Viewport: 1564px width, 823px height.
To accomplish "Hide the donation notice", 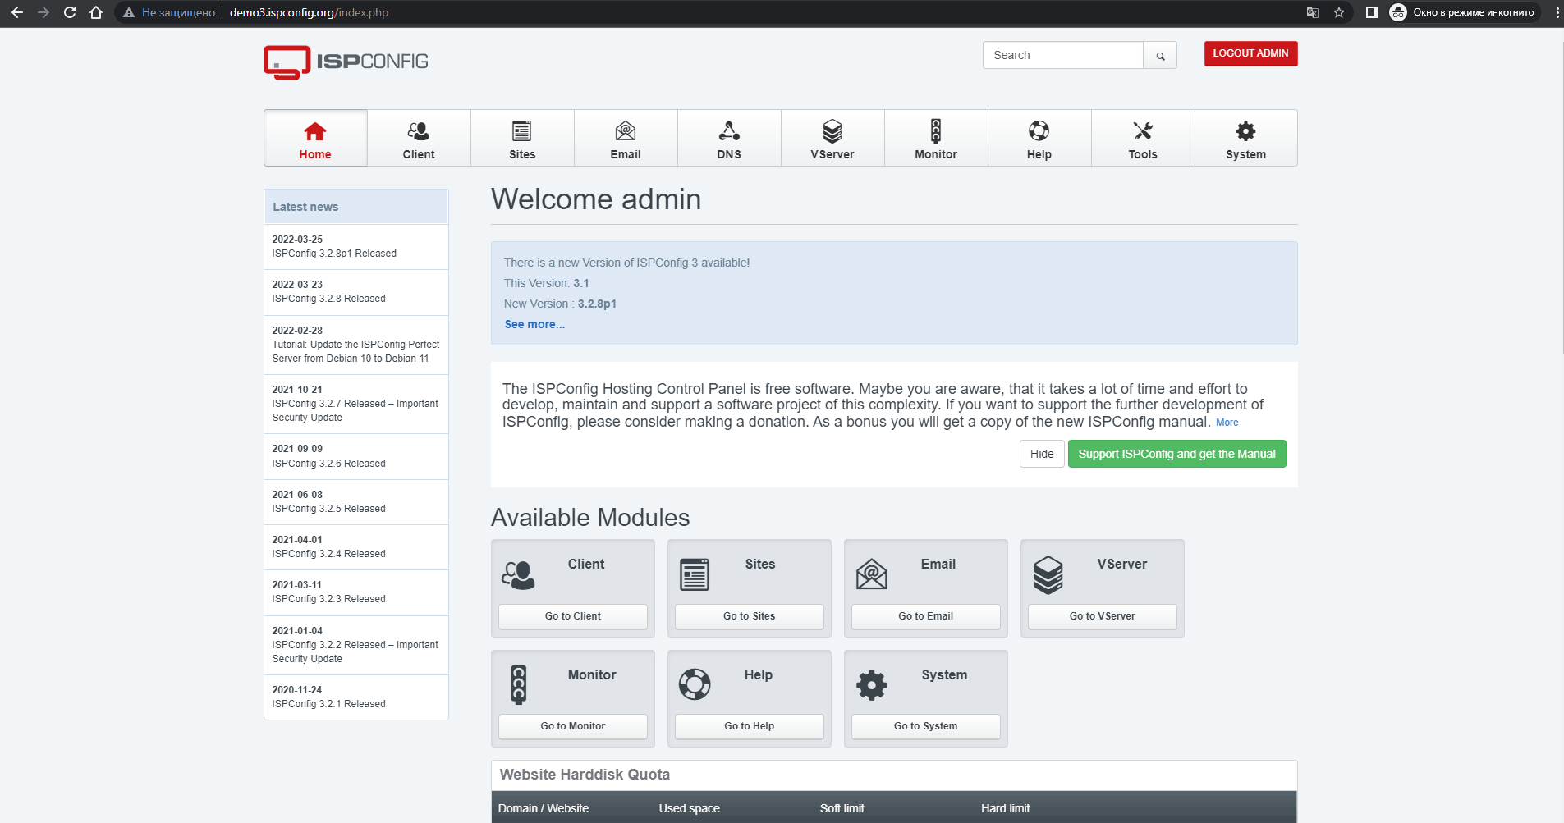I will 1042,454.
